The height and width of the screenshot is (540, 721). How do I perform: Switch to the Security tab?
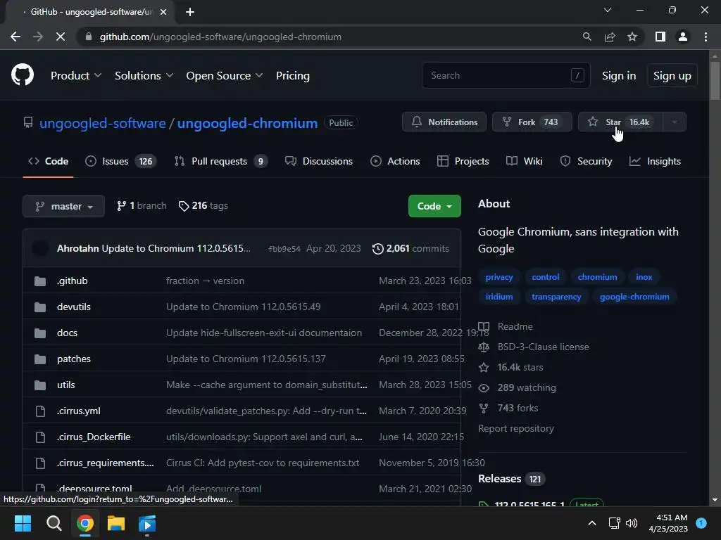click(586, 161)
